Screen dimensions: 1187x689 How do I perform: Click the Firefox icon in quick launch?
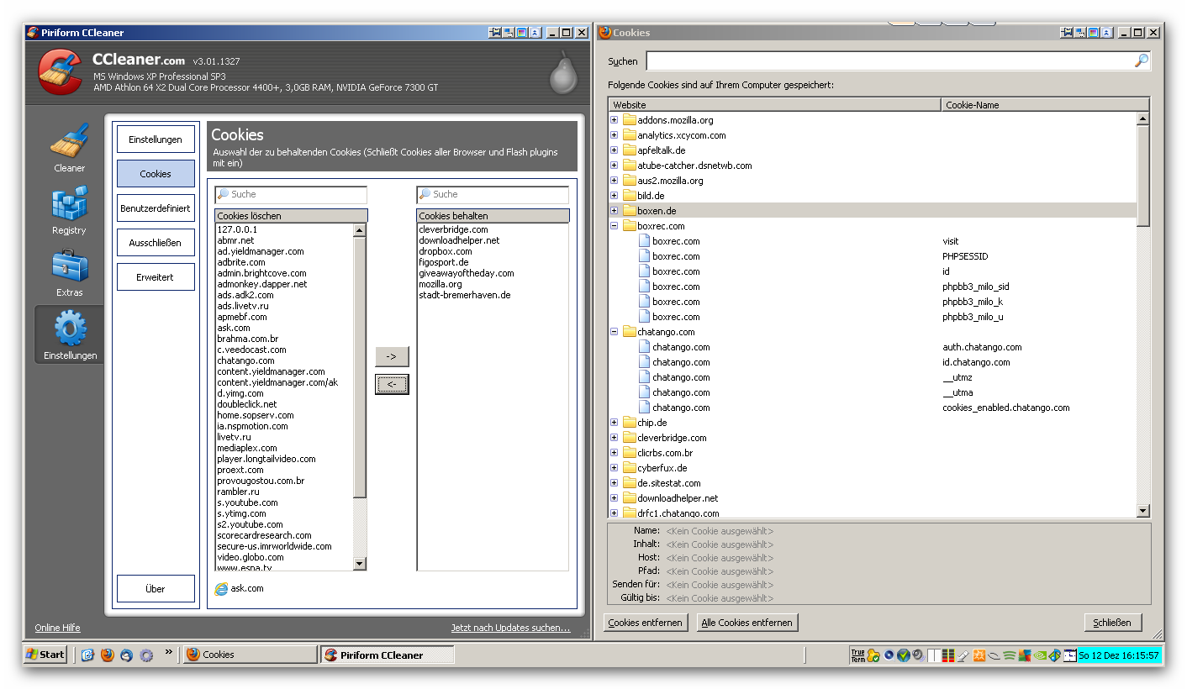click(108, 655)
